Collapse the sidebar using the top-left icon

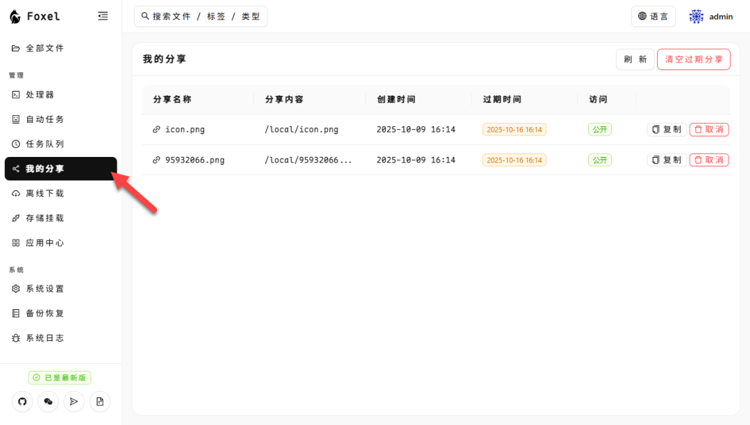[103, 16]
